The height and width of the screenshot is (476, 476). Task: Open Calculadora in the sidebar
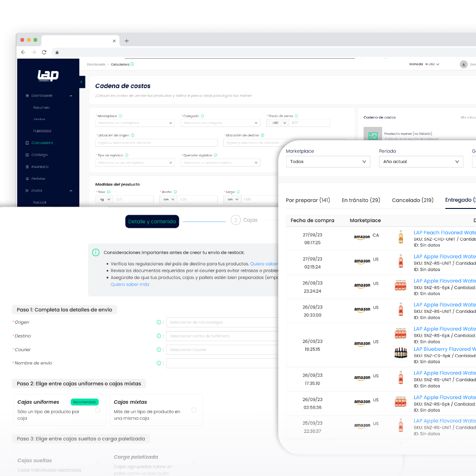(42, 143)
